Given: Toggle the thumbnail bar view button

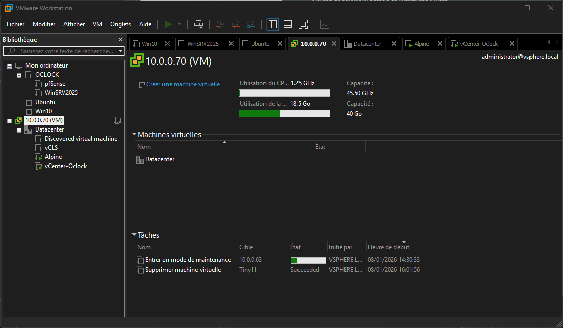Looking at the screenshot, I should pos(288,24).
